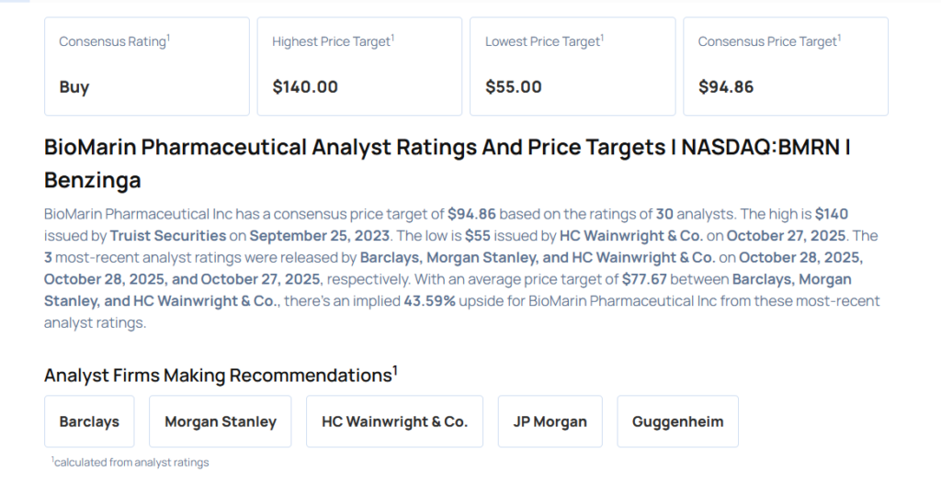Choose the JP Morgan firm button
Image resolution: width=941 pixels, height=483 pixels.
click(550, 421)
